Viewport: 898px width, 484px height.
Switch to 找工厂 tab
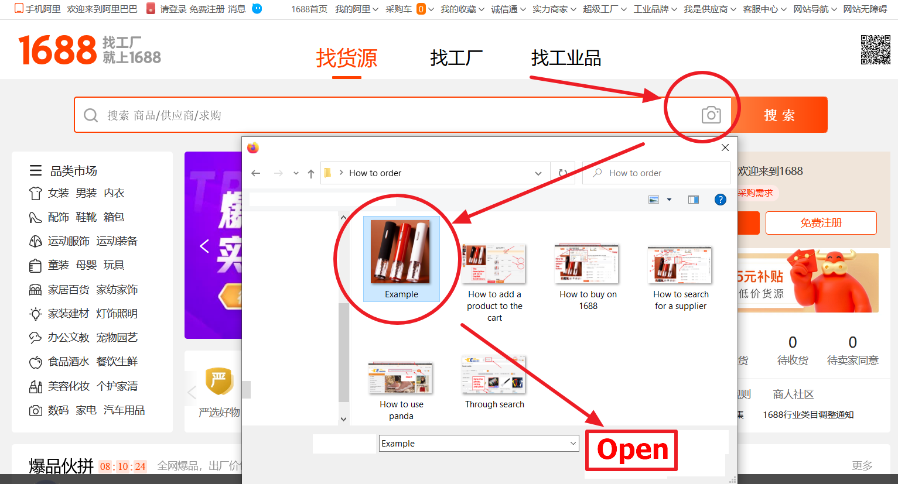click(x=456, y=58)
